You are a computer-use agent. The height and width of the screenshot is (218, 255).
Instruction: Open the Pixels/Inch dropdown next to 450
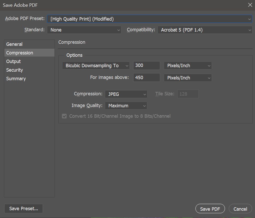point(188,78)
